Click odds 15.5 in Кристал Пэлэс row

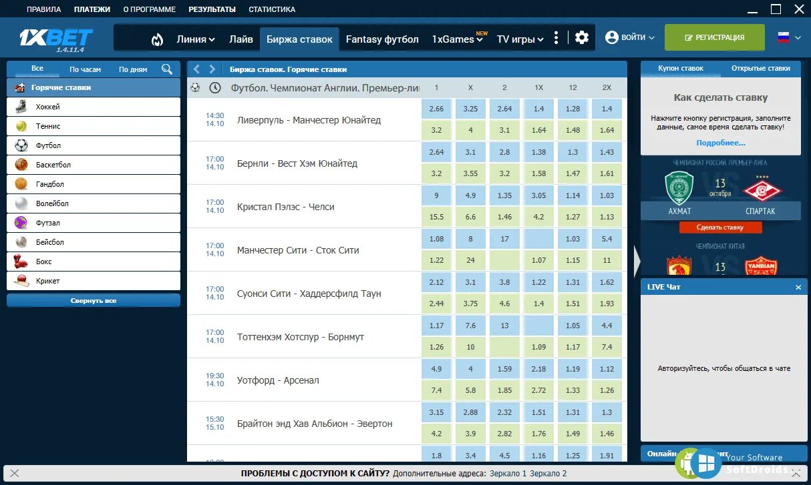pos(436,217)
